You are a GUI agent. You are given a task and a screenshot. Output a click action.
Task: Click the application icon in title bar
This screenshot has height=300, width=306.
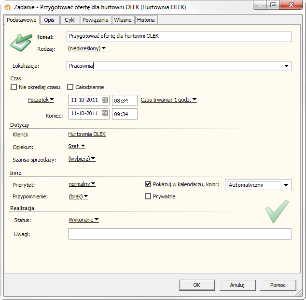pos(7,7)
